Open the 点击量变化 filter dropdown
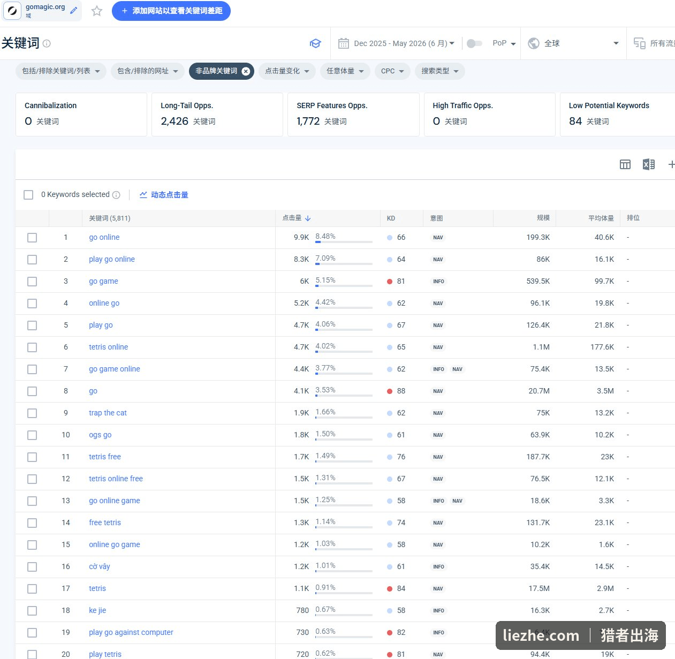 tap(287, 71)
